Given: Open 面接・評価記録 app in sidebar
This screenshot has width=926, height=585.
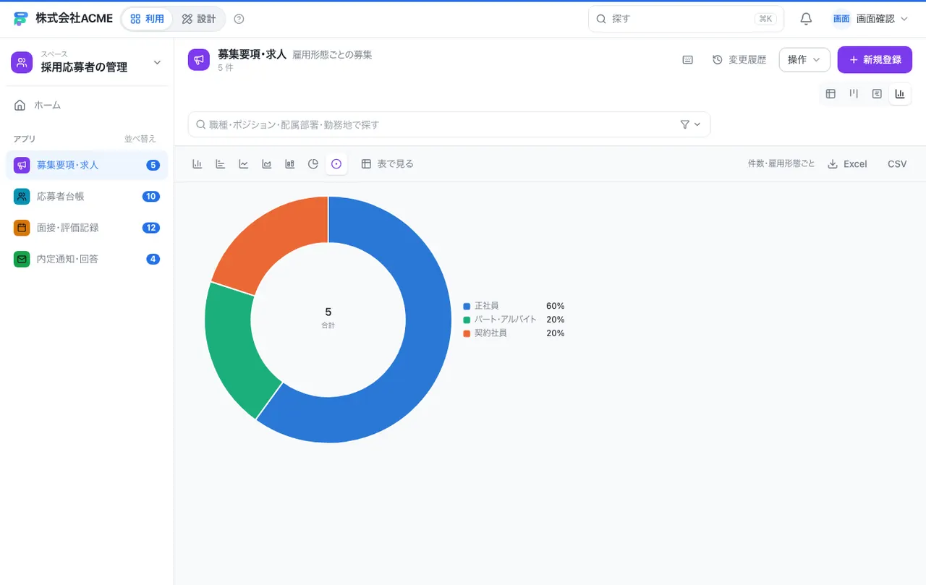Looking at the screenshot, I should [x=87, y=227].
